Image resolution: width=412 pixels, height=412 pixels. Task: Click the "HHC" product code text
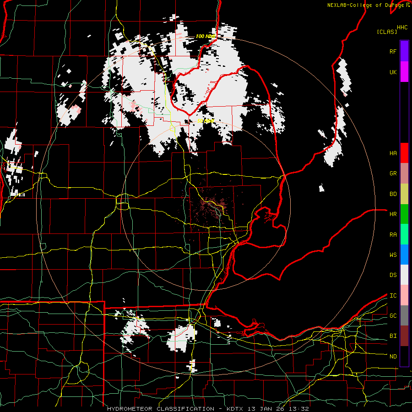402,27
